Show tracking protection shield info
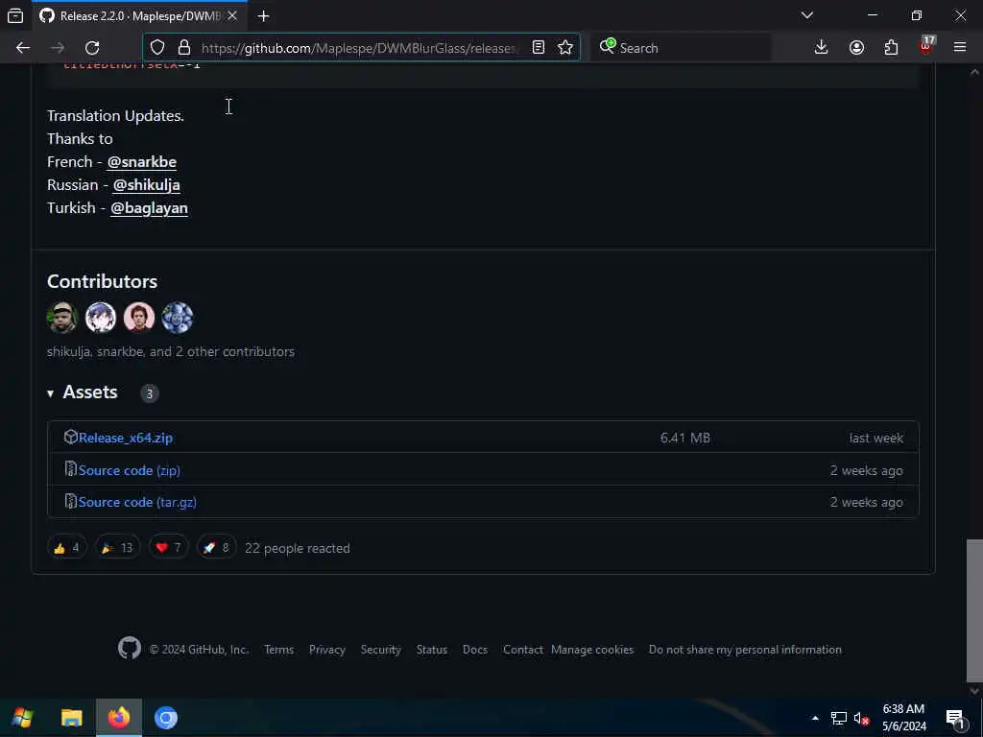The image size is (983, 737). (x=157, y=48)
